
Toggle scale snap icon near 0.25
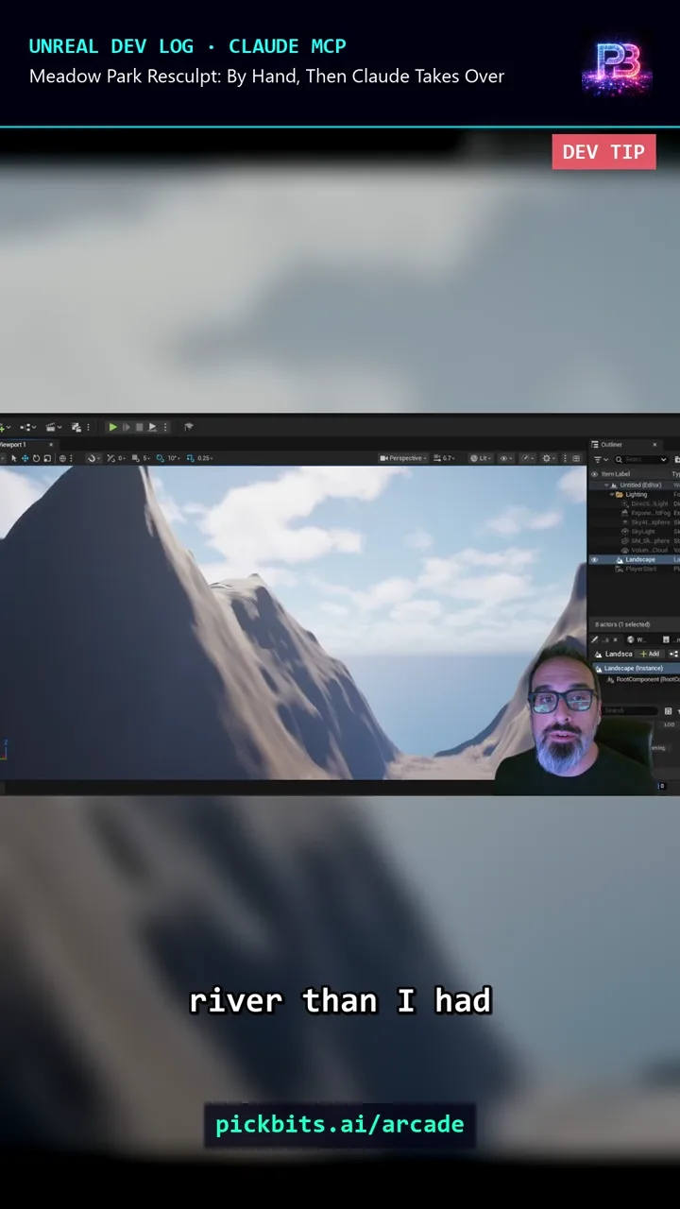(x=191, y=458)
